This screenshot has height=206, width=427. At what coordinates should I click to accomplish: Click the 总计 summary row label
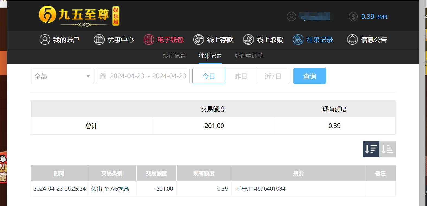(x=91, y=126)
